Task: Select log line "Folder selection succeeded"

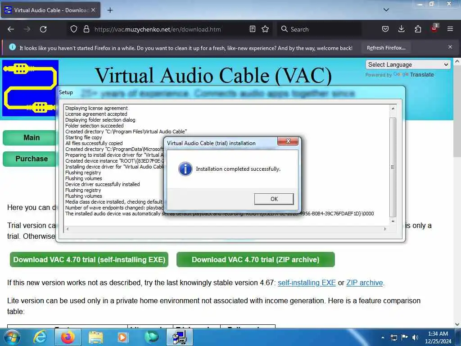Action: tap(94, 126)
